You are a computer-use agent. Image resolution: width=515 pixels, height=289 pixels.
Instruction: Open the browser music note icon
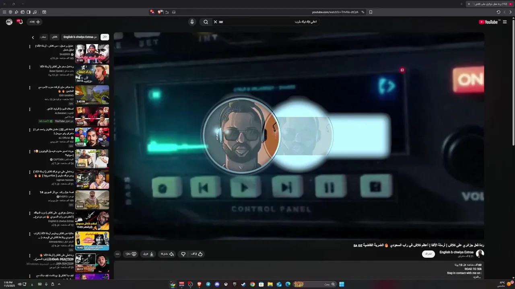(35, 12)
